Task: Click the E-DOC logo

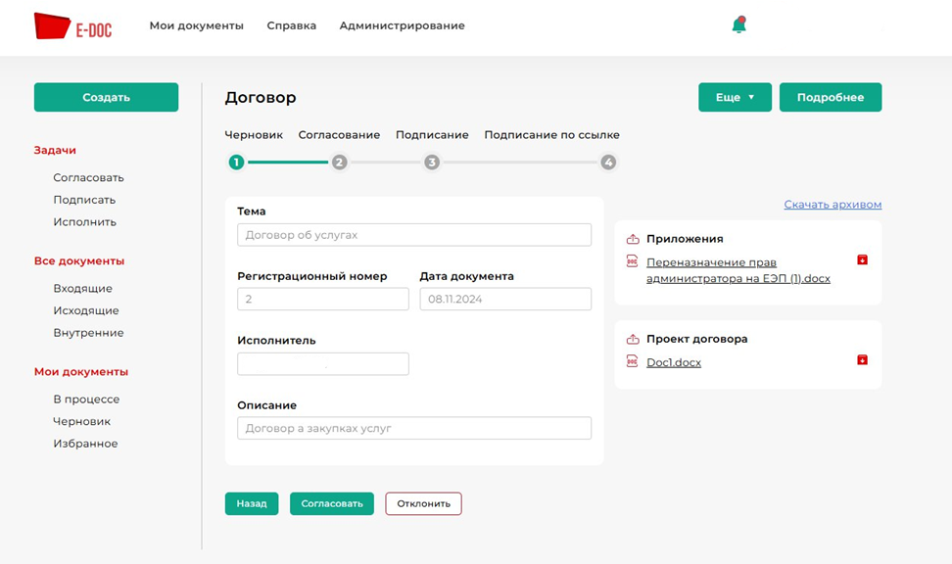Action: click(73, 26)
